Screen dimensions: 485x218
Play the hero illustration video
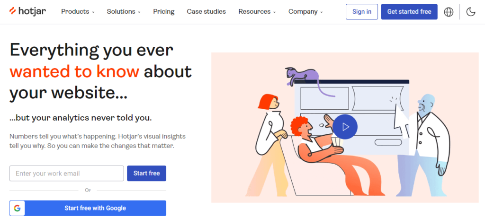(x=345, y=127)
